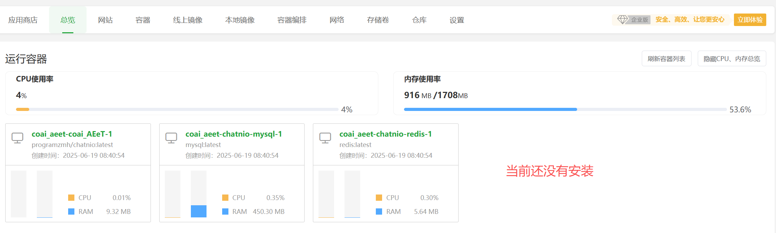Click orange CPU legend swatch in redis-1 card

pos(379,198)
